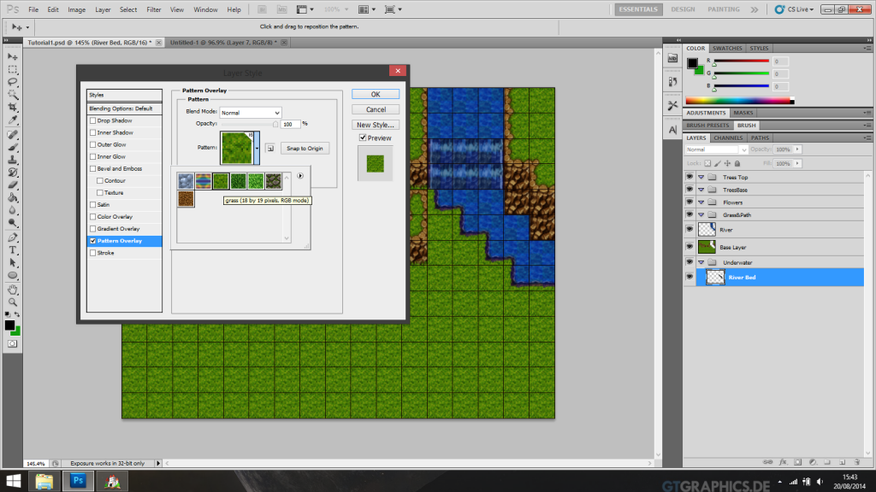Click New Style button
The height and width of the screenshot is (492, 876).
click(x=376, y=125)
